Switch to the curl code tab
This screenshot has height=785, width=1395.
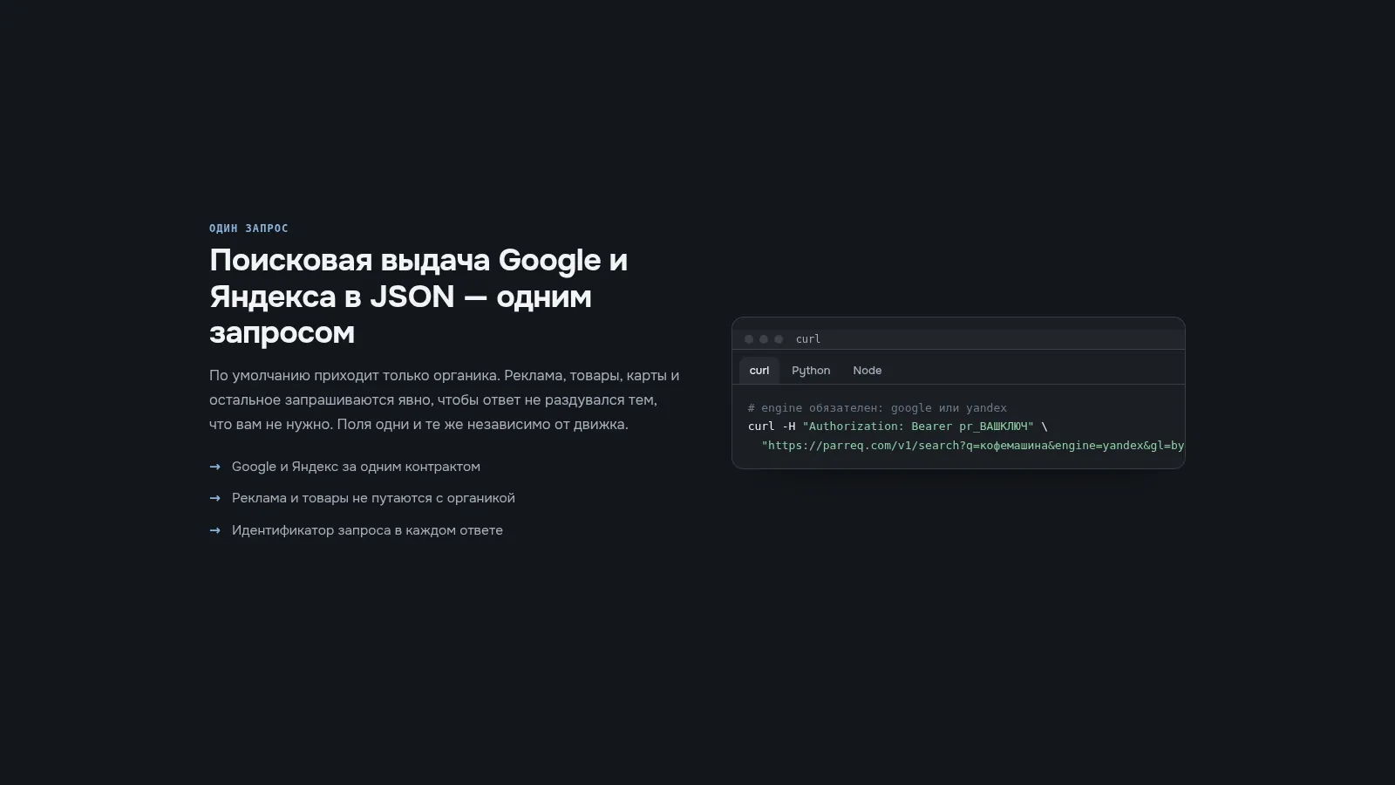tap(759, 371)
